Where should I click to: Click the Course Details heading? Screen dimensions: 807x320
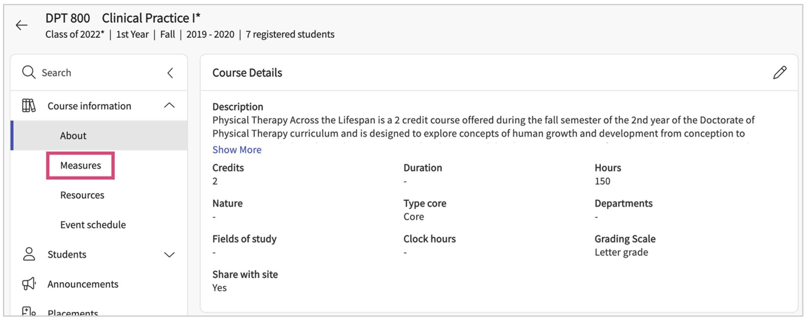click(x=247, y=73)
